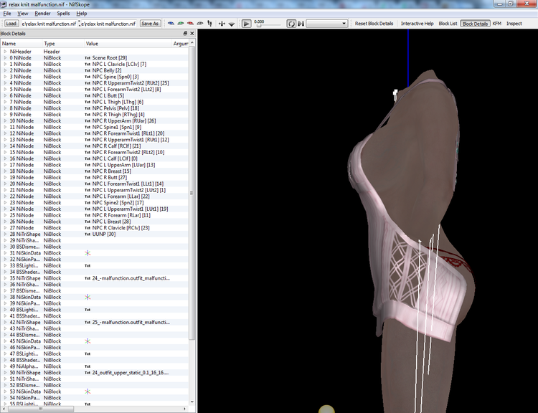This screenshot has width=538, height=413.
Task: Click the Txt icon beside NPC L Butt [5]
Action: pyautogui.click(x=88, y=95)
